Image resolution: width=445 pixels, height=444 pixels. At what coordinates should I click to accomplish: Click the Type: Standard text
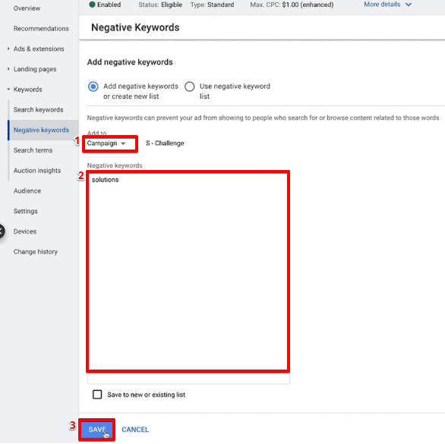(x=213, y=5)
